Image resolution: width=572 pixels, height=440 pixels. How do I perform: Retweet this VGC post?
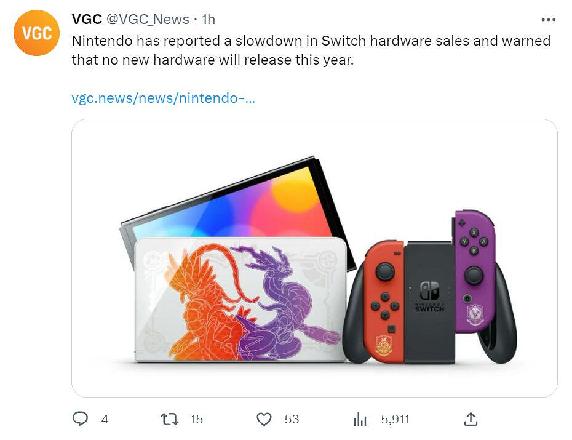click(x=169, y=419)
